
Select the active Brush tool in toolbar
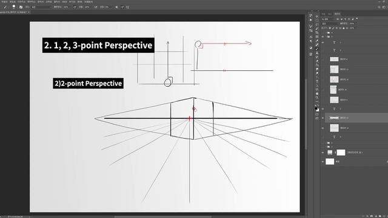[x=317, y=48]
